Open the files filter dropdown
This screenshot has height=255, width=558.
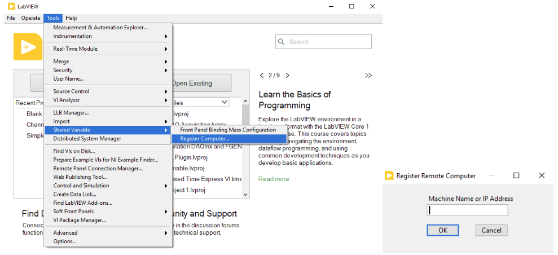point(225,103)
